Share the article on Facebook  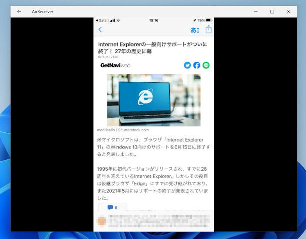197,65
